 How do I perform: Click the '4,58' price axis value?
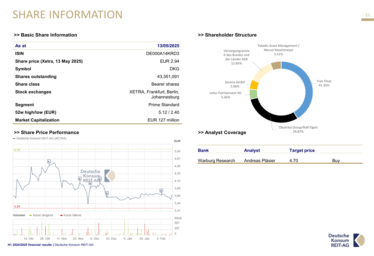point(177,166)
